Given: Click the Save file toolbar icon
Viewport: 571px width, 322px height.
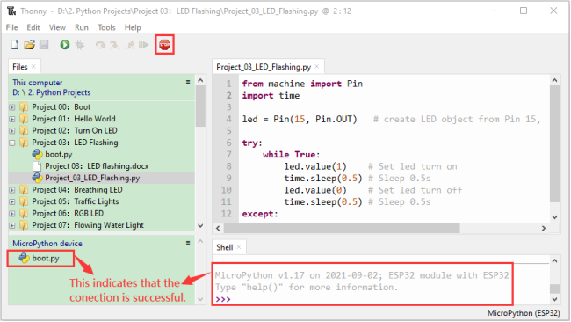Looking at the screenshot, I should (x=44, y=45).
